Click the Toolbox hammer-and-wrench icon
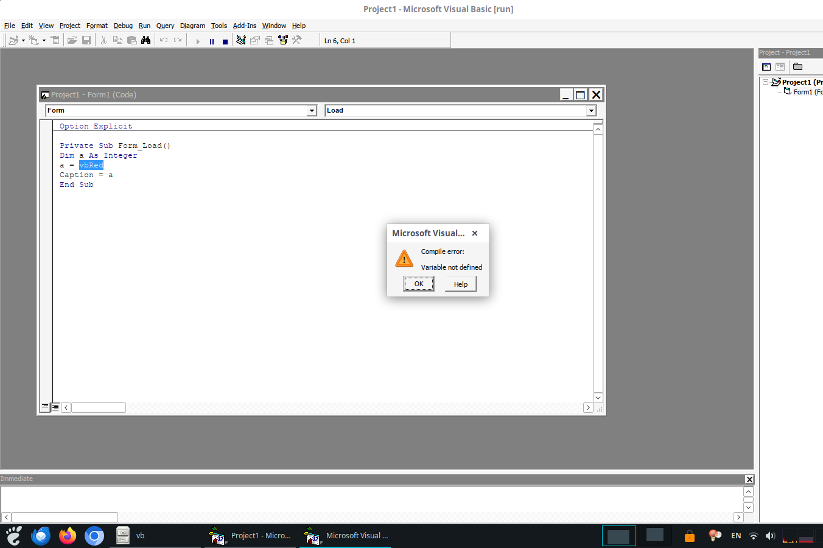Viewport: 823px width, 548px height. [x=297, y=40]
